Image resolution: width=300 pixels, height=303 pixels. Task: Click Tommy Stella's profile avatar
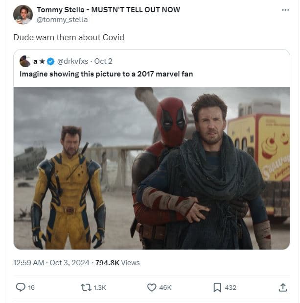(23, 15)
